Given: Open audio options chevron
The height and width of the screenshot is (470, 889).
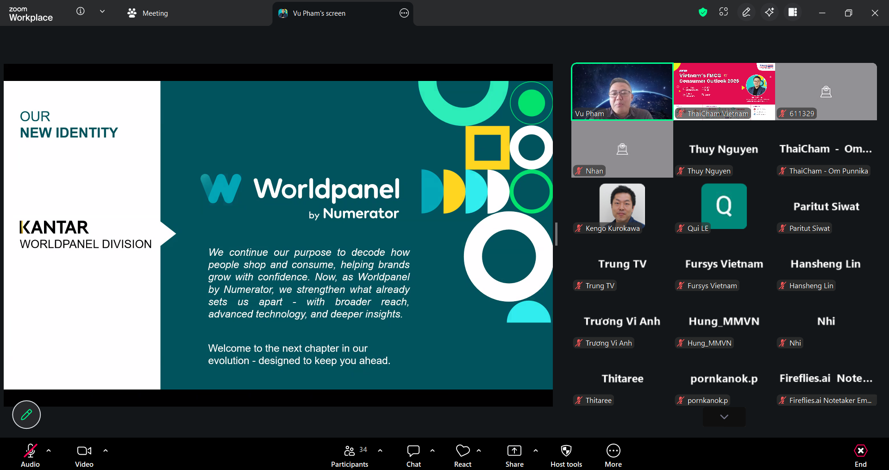Looking at the screenshot, I should coord(49,450).
